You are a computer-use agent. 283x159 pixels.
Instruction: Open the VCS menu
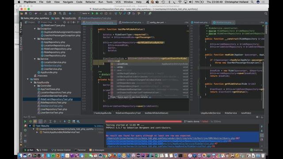click(x=118, y=2)
